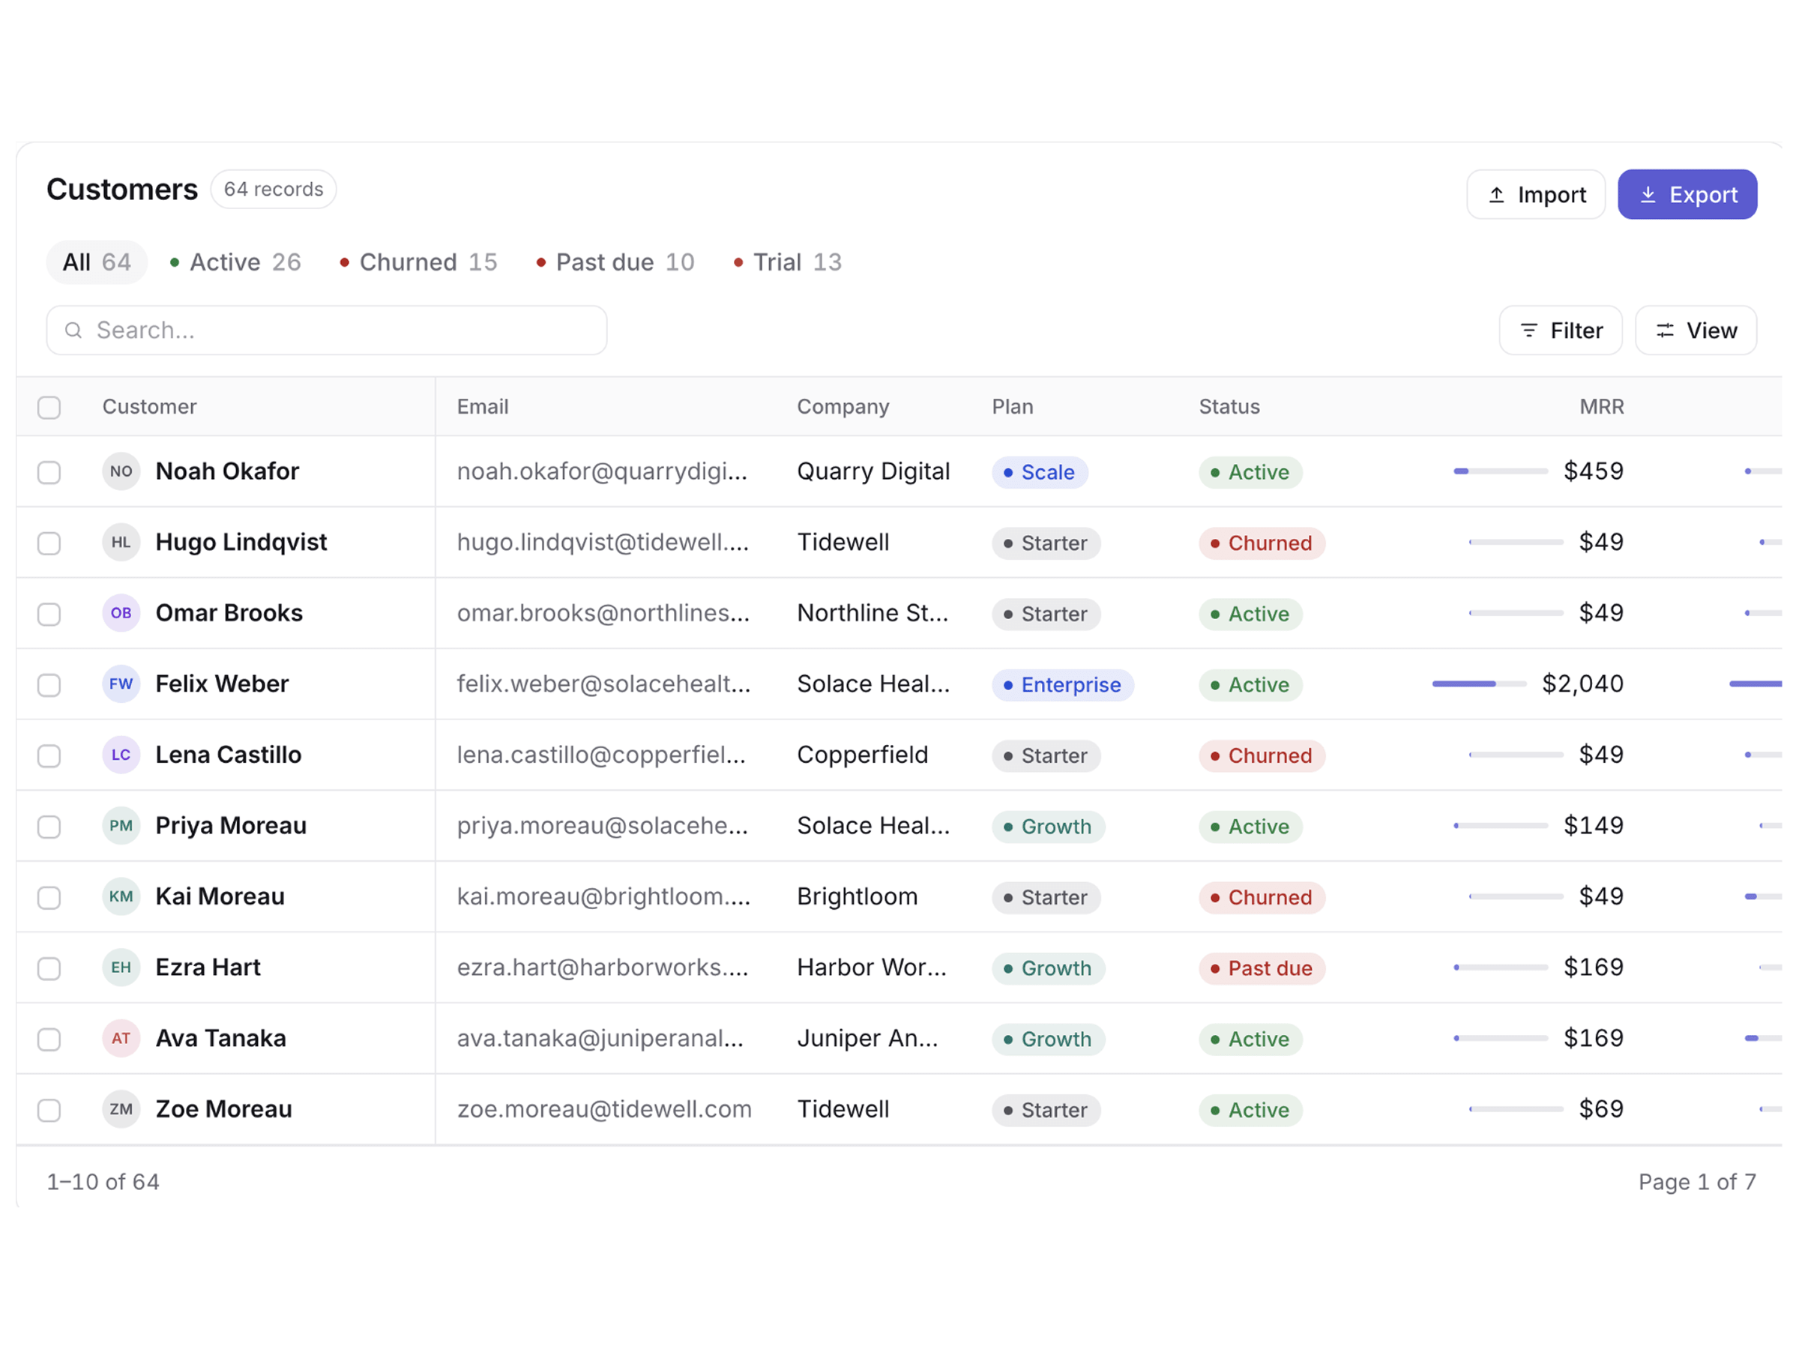Check the Priya Moreau row checkbox
Screen dimensions: 1799x1349
pyautogui.click(x=49, y=826)
